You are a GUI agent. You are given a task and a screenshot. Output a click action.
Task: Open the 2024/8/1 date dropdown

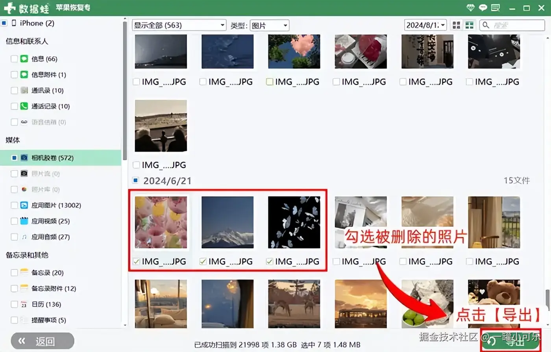425,25
